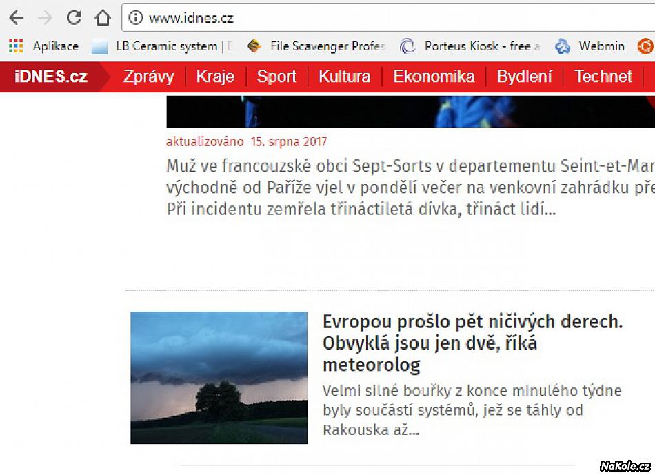Click the browser Forward arrow

click(x=45, y=17)
